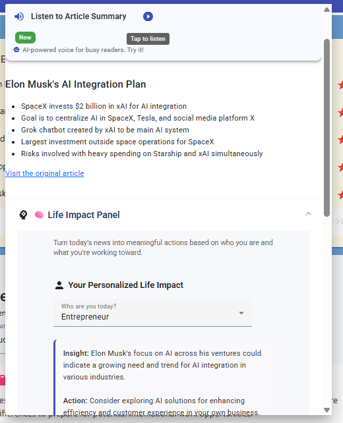The width and height of the screenshot is (343, 423).
Task: Click the robot icon beside AI-powered voice
Action: click(16, 49)
